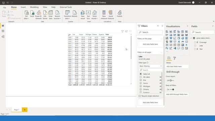This screenshot has width=215, height=121.
Task: Uncheck the Erie filter checkbox
Action: (x=141, y=80)
